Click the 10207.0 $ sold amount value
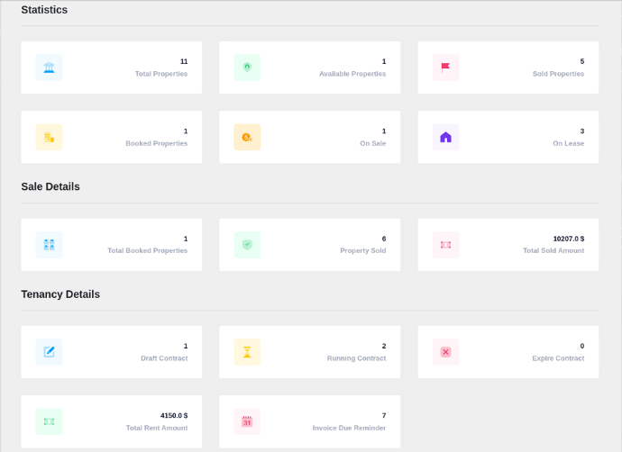Screen dimensions: 622x452 568,239
